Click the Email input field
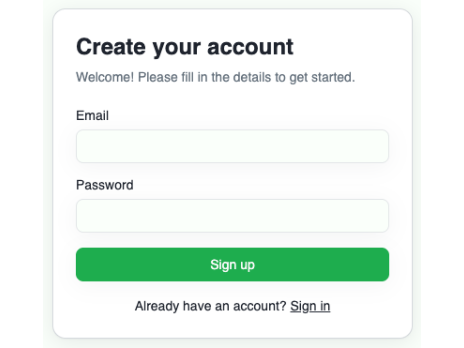The height and width of the screenshot is (348, 464). pyautogui.click(x=232, y=146)
